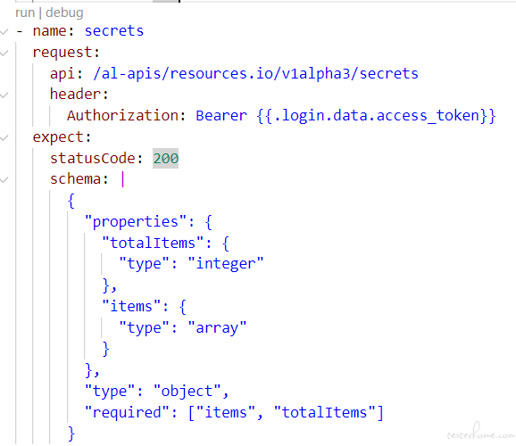Place cursor on the /al-apis/resources.io api path
The height and width of the screenshot is (446, 516).
255,74
